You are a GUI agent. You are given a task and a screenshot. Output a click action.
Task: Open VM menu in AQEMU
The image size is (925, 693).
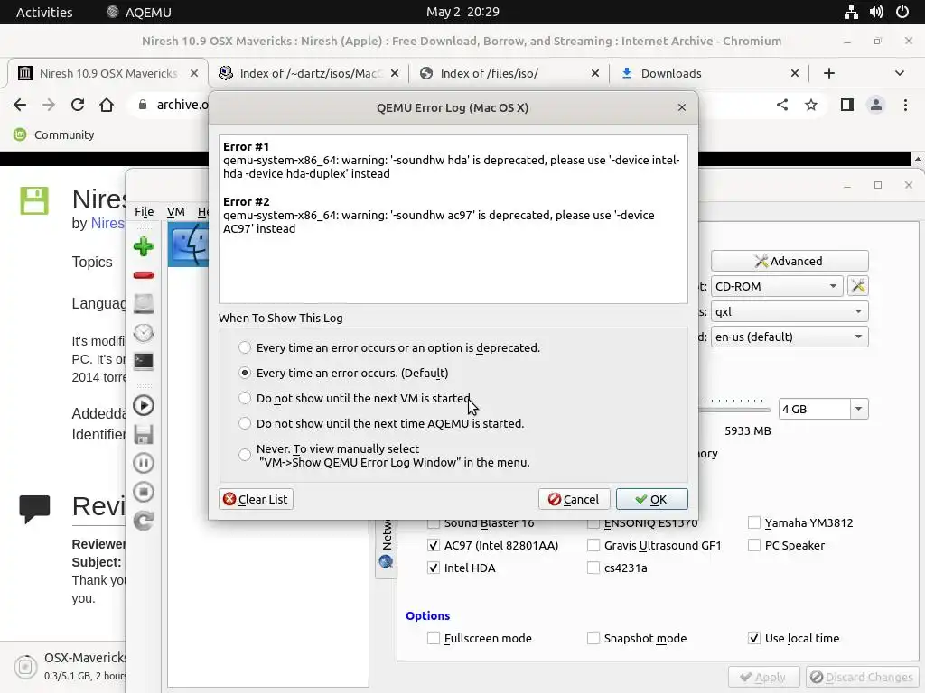point(176,211)
